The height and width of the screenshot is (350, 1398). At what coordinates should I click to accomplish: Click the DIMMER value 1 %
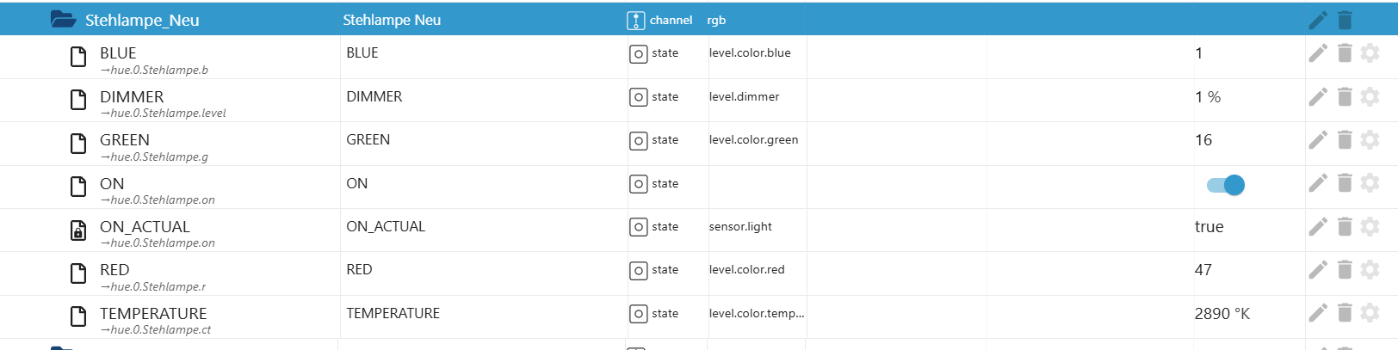coord(1208,97)
